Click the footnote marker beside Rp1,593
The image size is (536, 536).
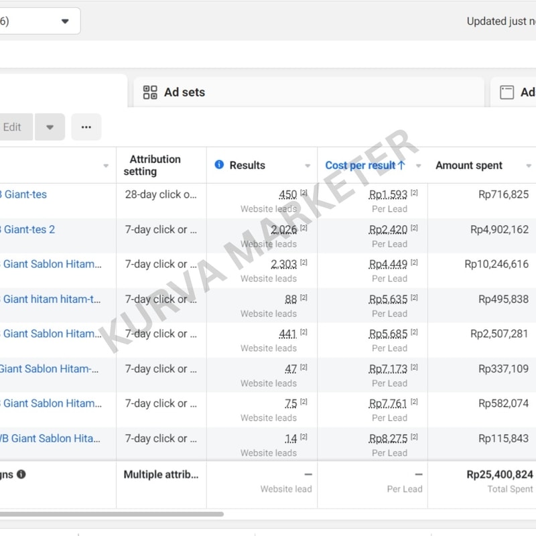click(414, 193)
